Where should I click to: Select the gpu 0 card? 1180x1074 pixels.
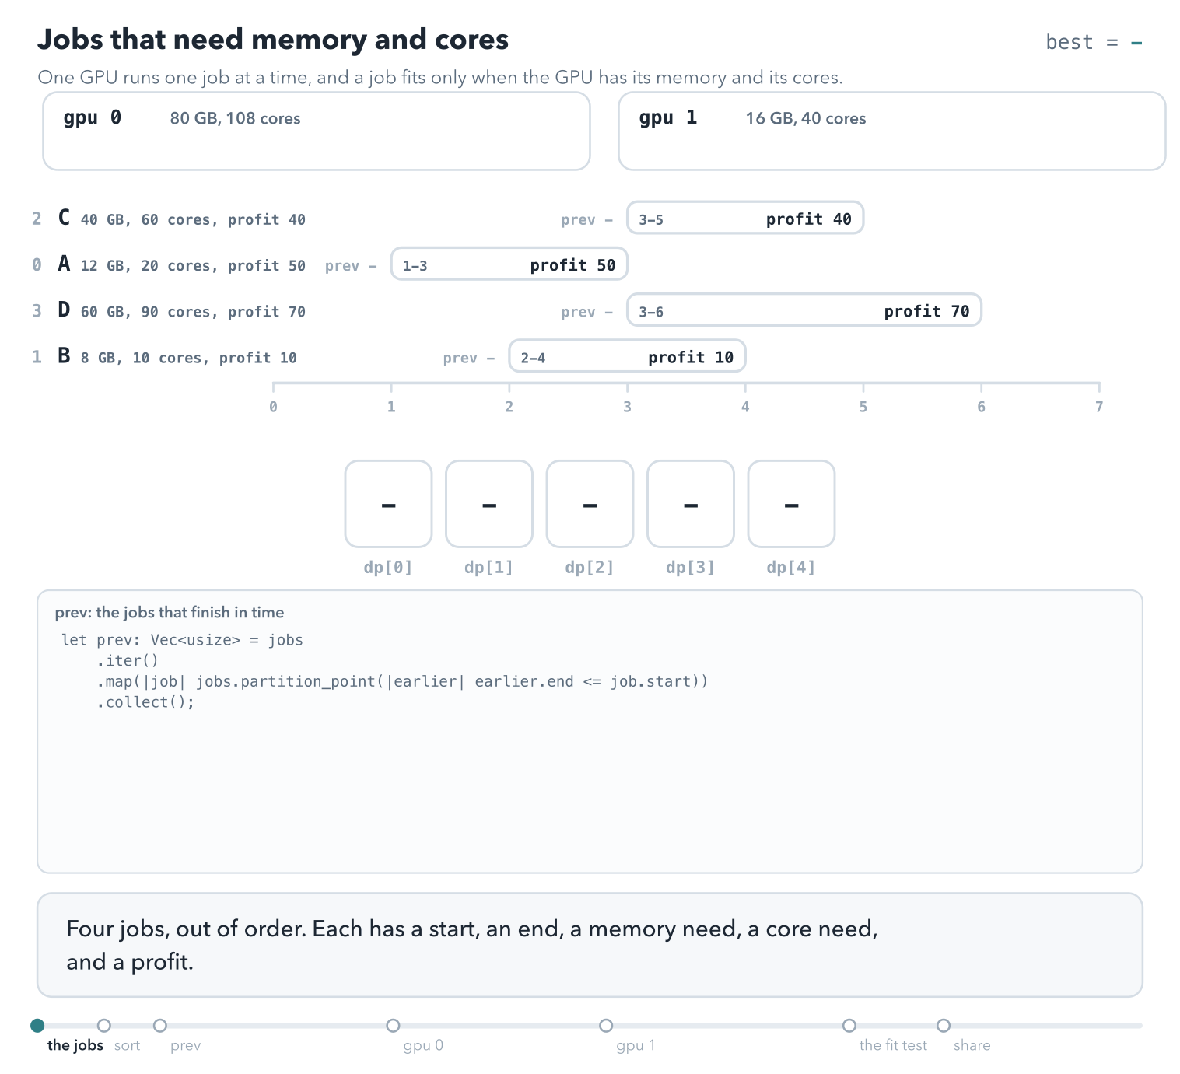(317, 131)
